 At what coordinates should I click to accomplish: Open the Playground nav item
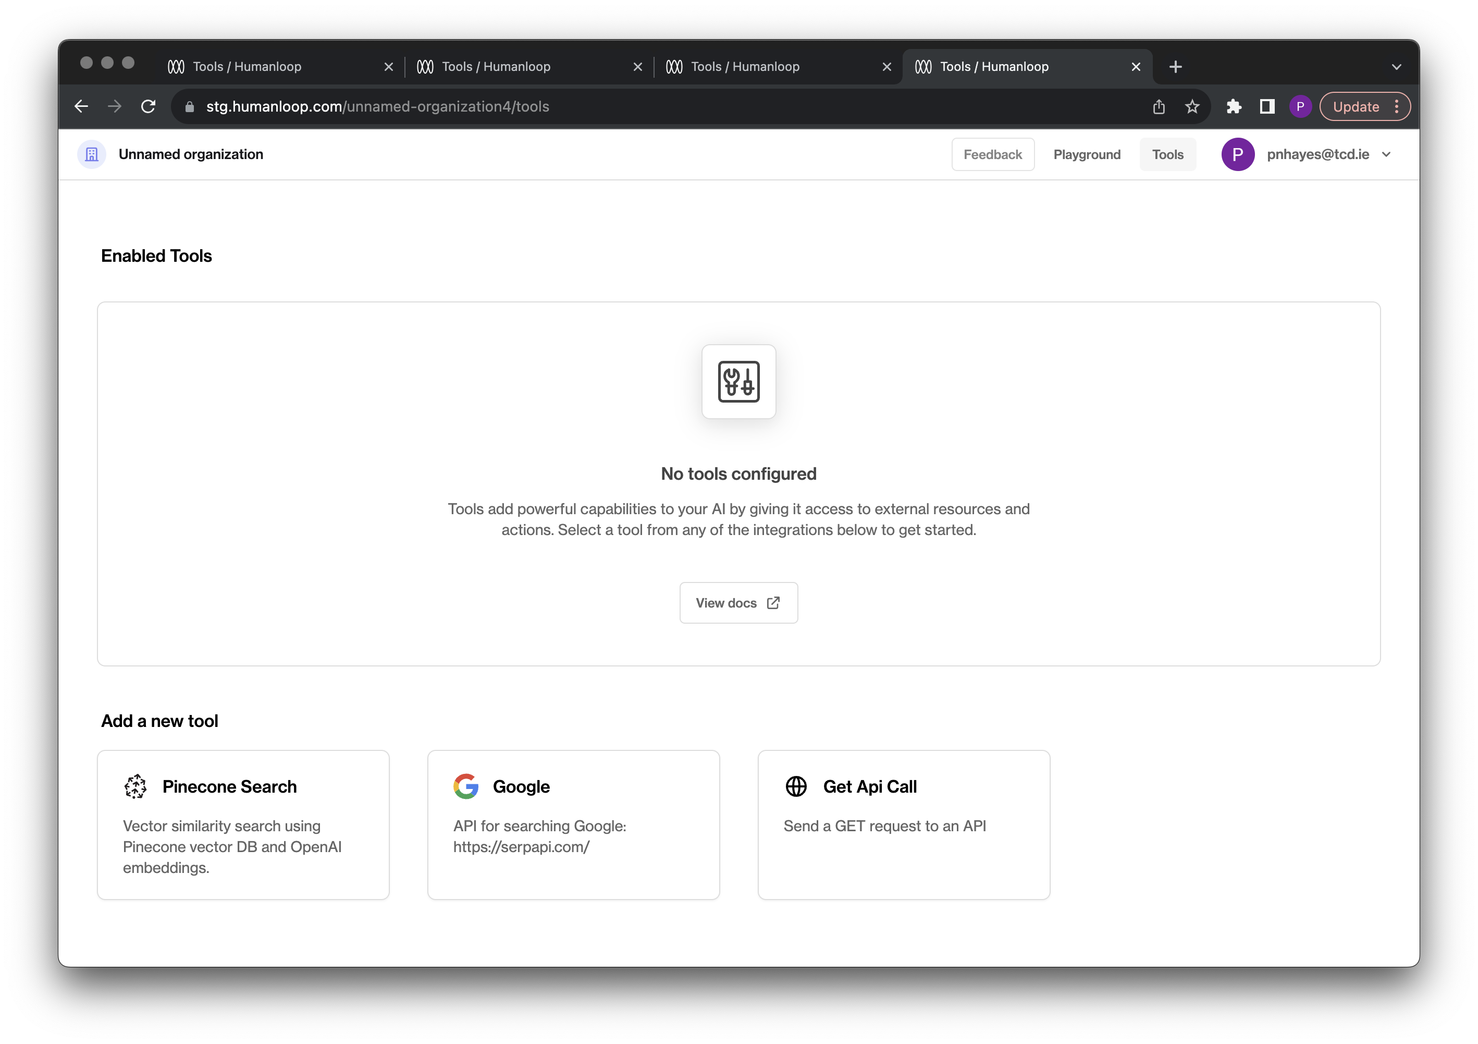[1087, 154]
